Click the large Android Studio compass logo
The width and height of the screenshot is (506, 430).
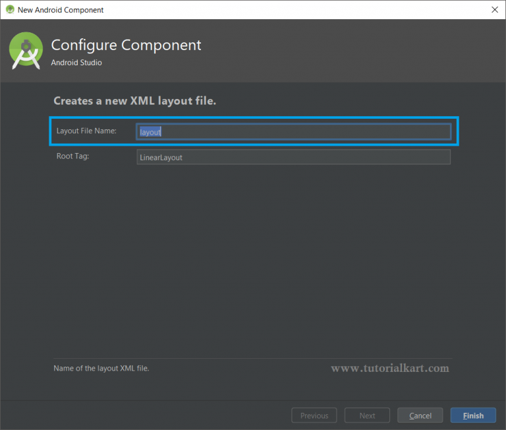[x=26, y=51]
